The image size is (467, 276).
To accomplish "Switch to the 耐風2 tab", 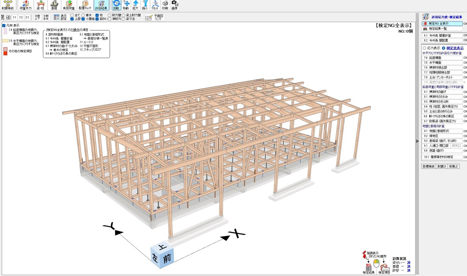I will tap(453, 166).
